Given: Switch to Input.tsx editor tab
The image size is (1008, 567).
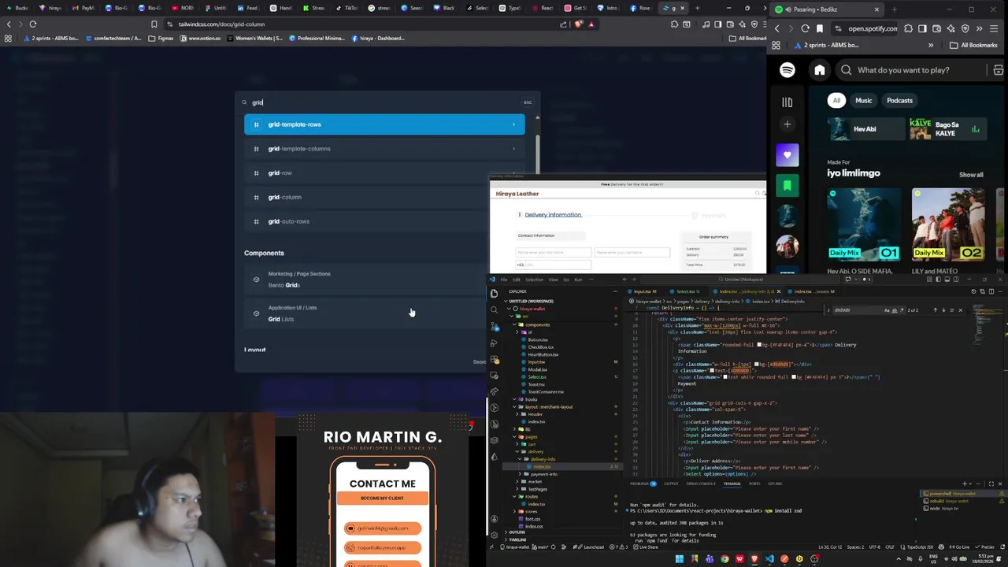Looking at the screenshot, I should tap(643, 291).
